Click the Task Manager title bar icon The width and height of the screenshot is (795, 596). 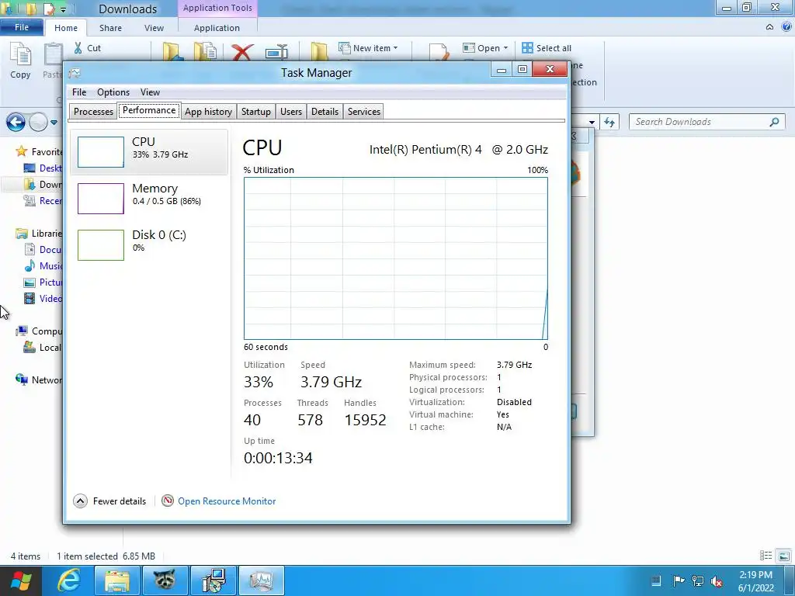pos(75,73)
